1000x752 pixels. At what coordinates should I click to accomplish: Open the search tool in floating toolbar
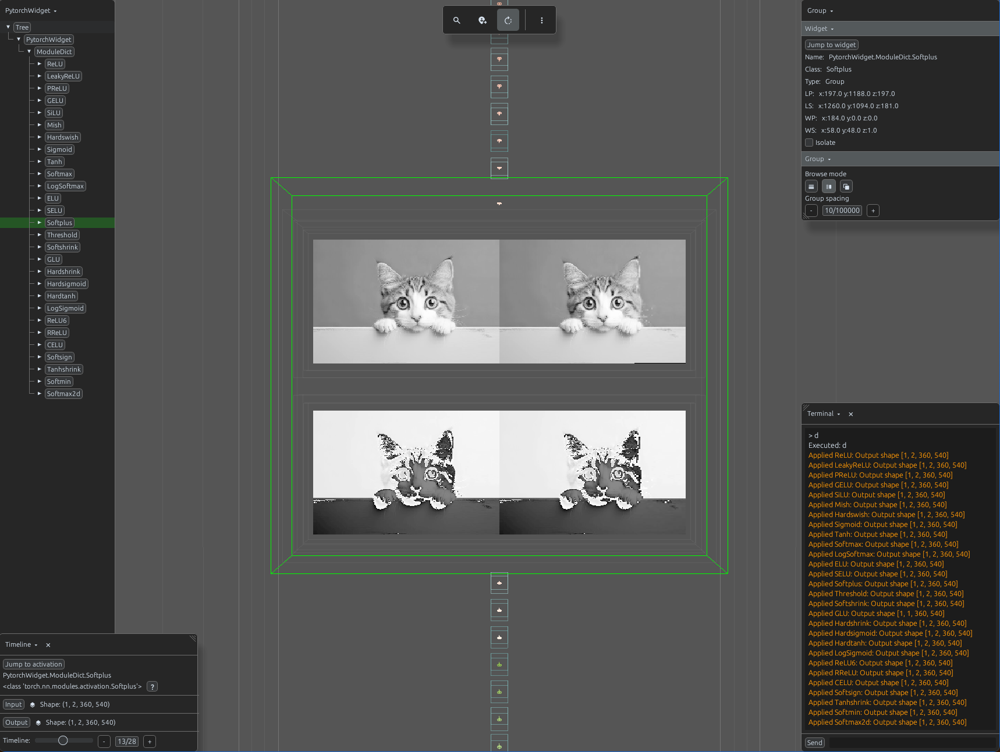coord(457,20)
